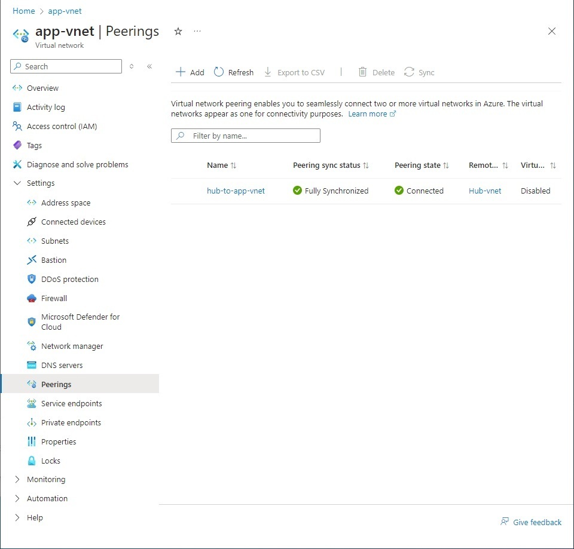Click the Hub-vnet remote network link
This screenshot has width=574, height=549.
click(x=485, y=191)
